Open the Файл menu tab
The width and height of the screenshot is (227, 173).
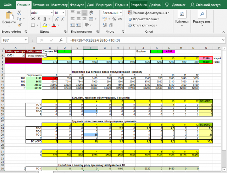8,5
